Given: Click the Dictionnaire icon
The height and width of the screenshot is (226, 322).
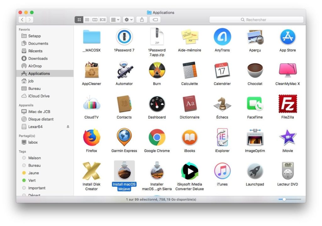Looking at the screenshot, I should [x=190, y=104].
